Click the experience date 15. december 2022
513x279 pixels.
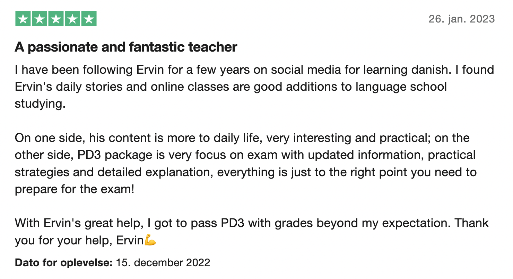163,262
